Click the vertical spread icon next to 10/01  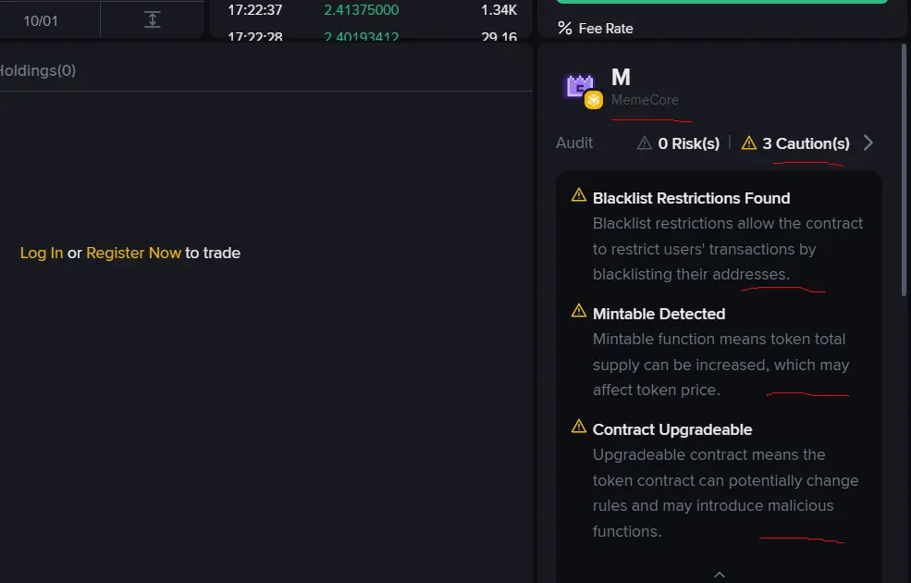tap(153, 19)
